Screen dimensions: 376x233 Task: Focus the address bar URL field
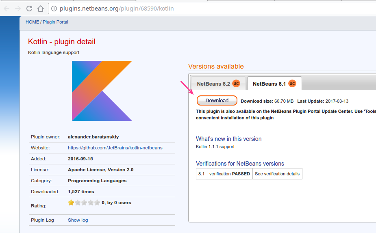pos(212,9)
